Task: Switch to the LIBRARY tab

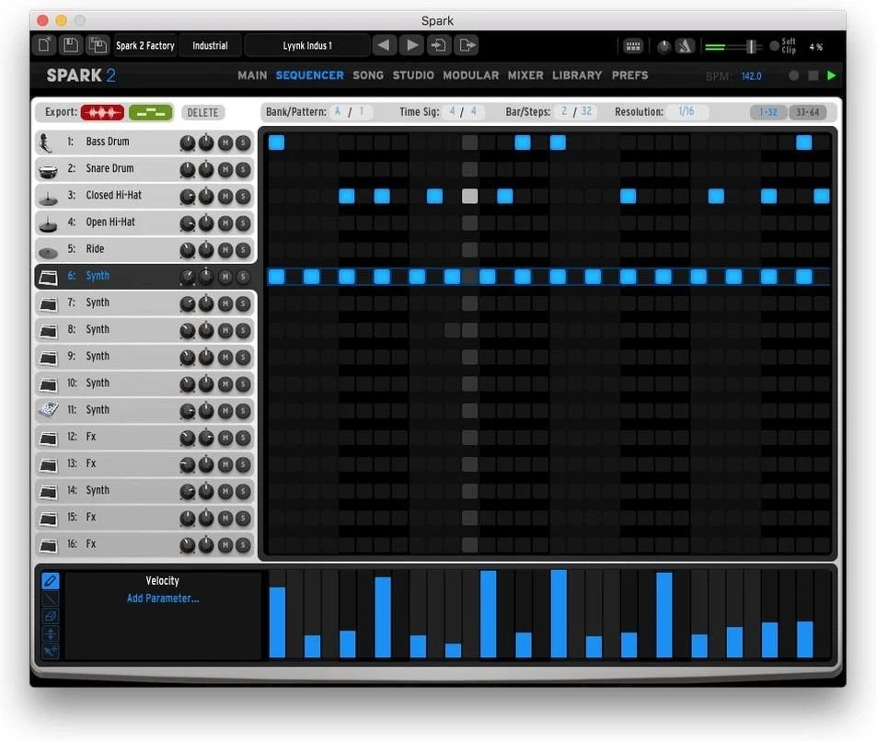Action: pyautogui.click(x=577, y=75)
